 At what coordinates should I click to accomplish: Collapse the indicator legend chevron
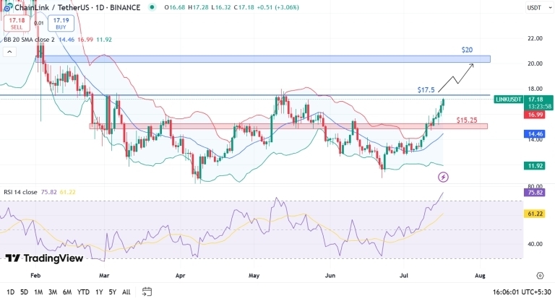[x=9, y=52]
